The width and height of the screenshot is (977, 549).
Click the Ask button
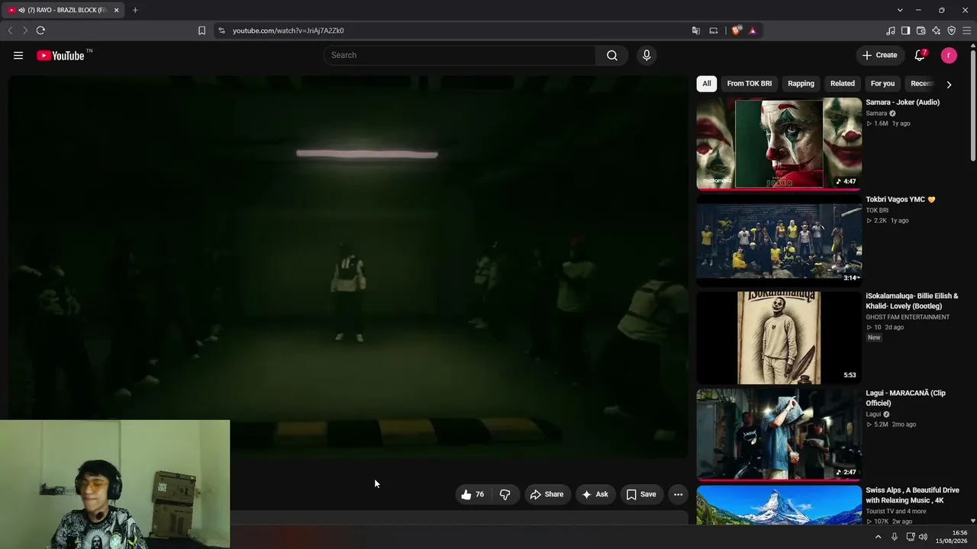(x=595, y=494)
